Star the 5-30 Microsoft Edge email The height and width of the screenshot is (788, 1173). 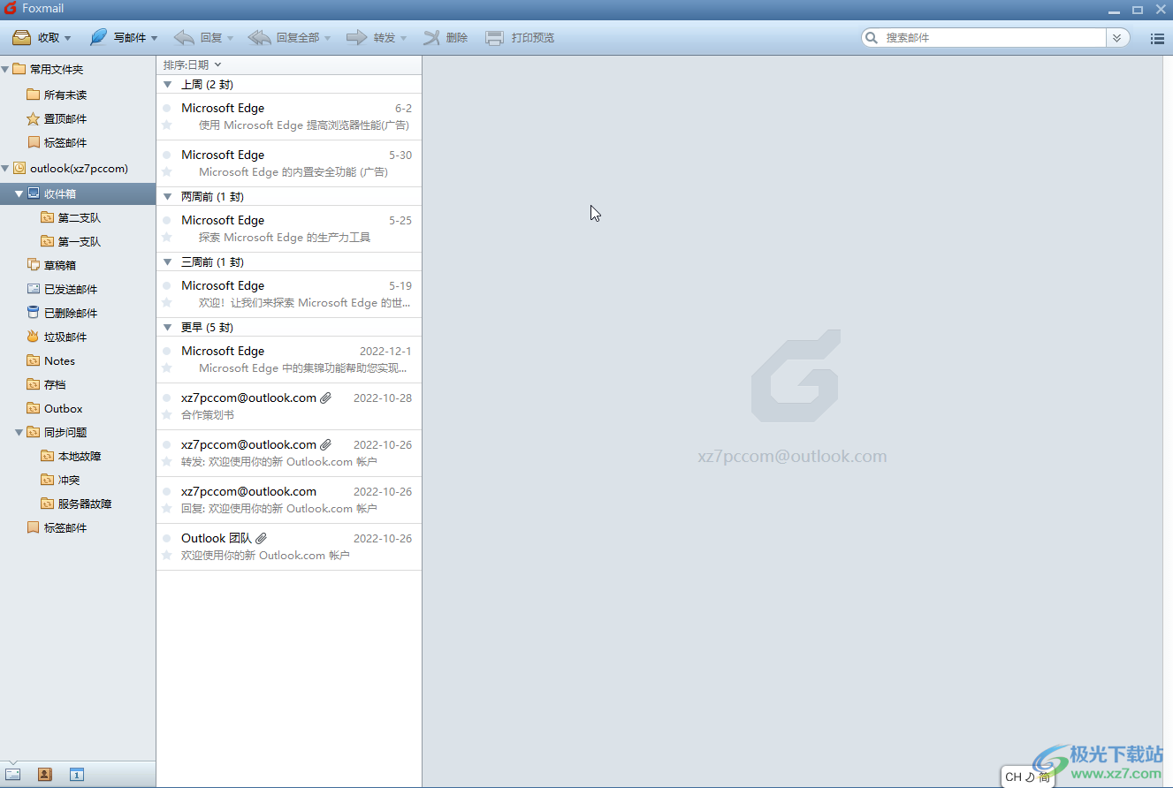(166, 171)
